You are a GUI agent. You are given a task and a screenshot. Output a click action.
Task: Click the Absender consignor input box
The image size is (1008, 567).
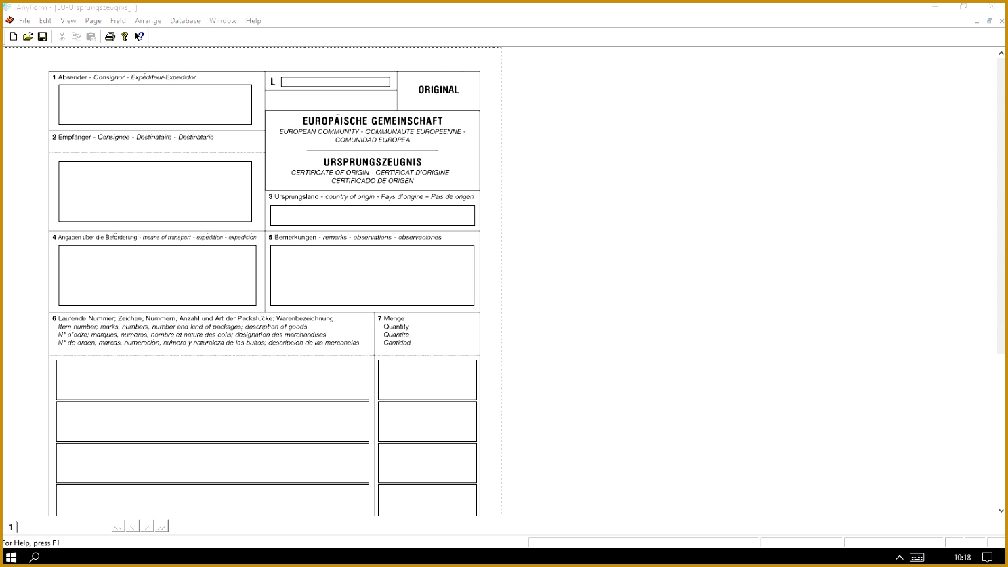[x=154, y=104]
